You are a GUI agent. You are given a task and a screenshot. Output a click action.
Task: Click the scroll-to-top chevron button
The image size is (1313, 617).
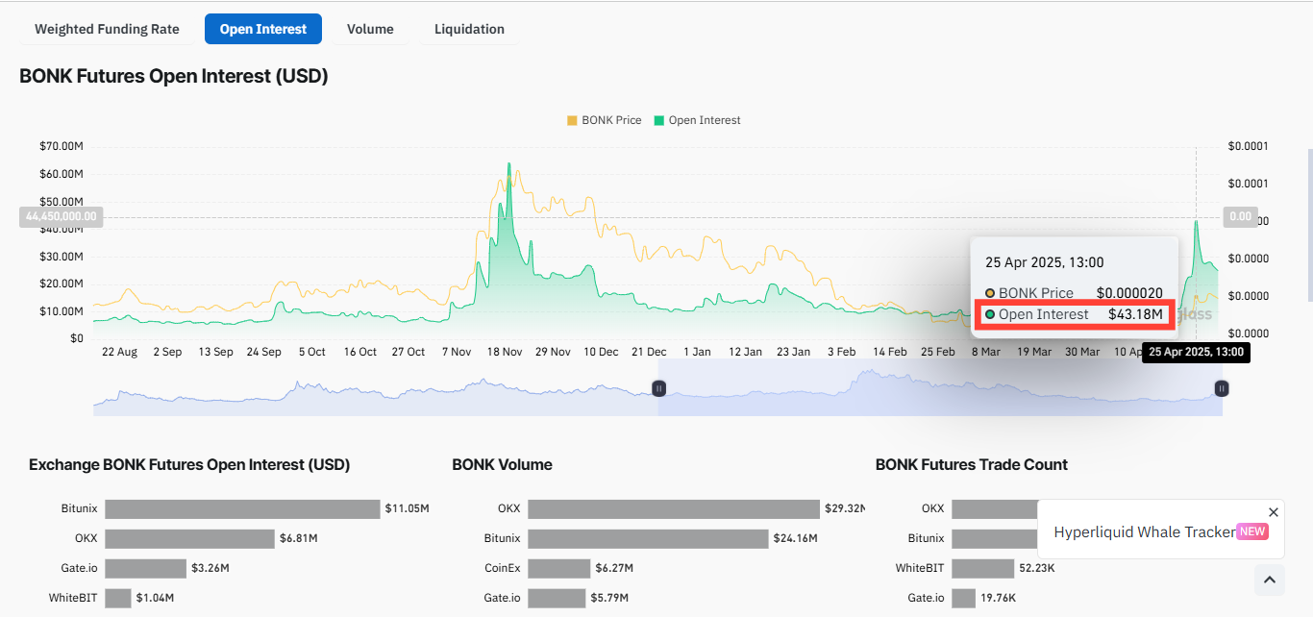tap(1269, 580)
